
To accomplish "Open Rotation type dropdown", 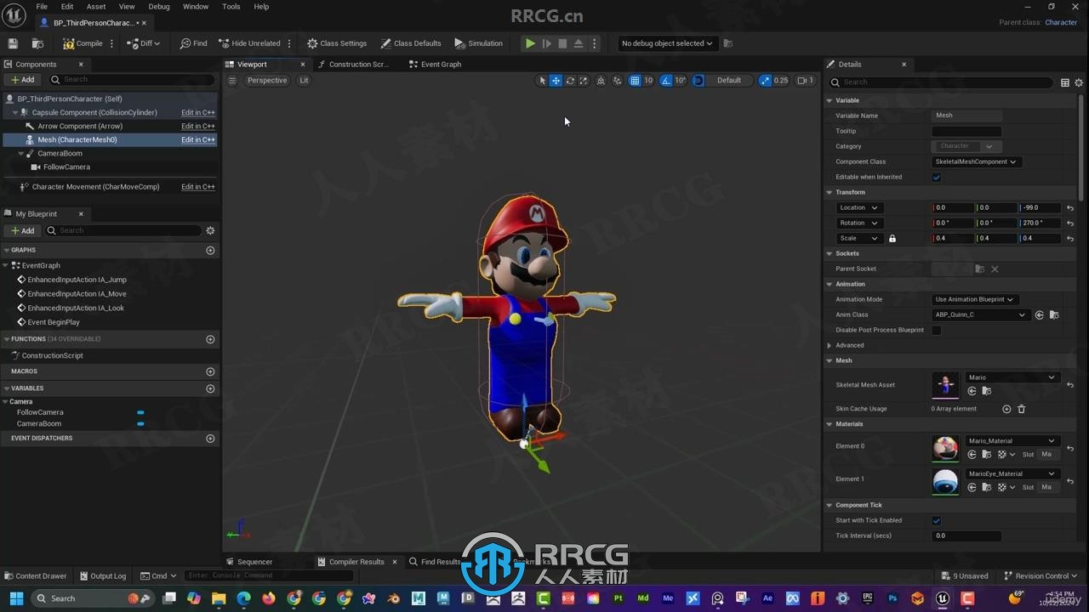I will pos(859,224).
